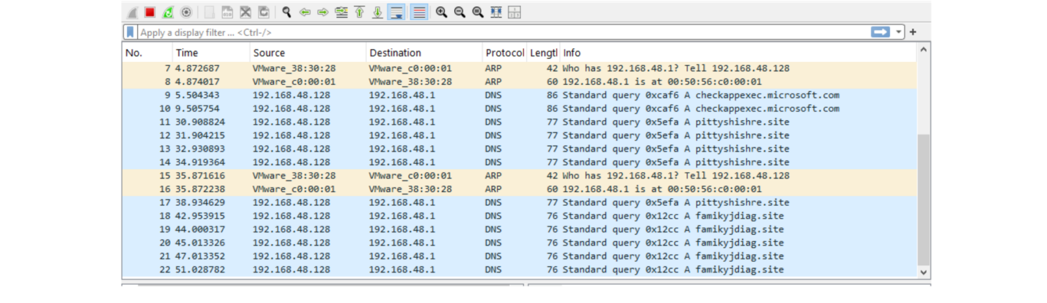The width and height of the screenshot is (1047, 303).
Task: Open capture options gear icon
Action: pos(186,12)
